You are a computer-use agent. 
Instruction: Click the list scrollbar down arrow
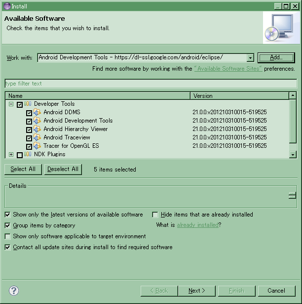pyautogui.click(x=293, y=155)
